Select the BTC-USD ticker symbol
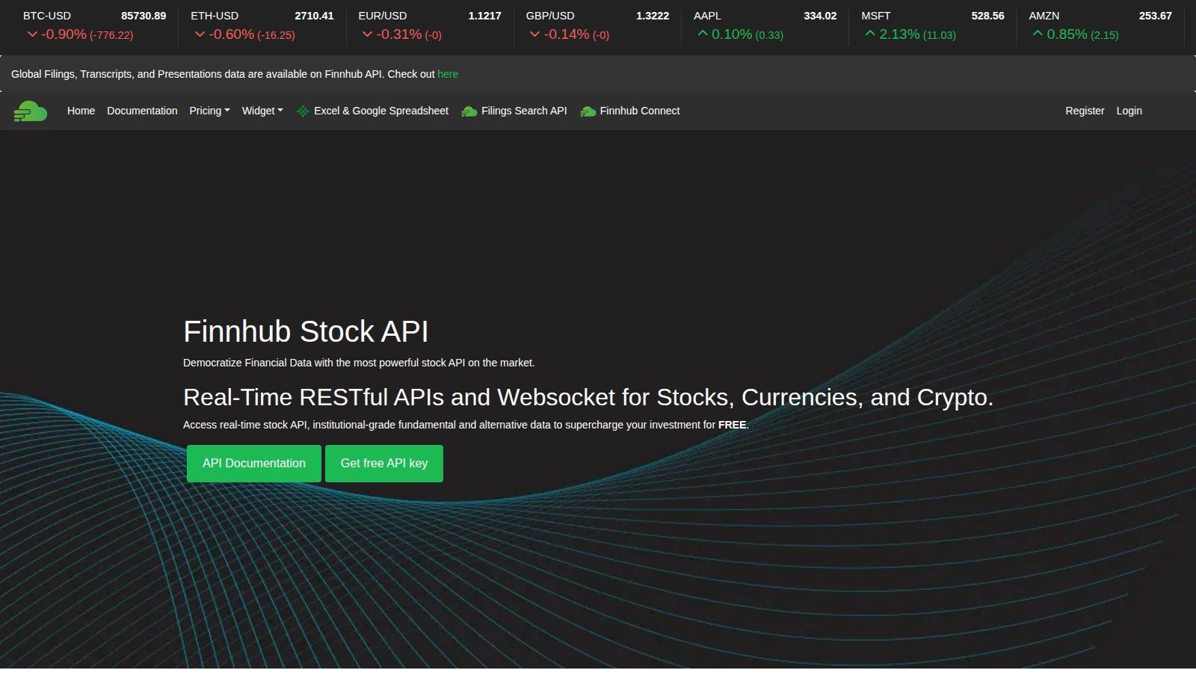Viewport: 1196px width, 673px height. click(x=47, y=16)
